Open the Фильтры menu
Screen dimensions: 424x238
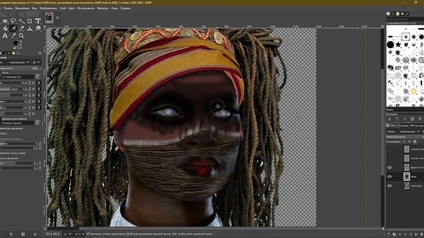pyautogui.click(x=103, y=9)
